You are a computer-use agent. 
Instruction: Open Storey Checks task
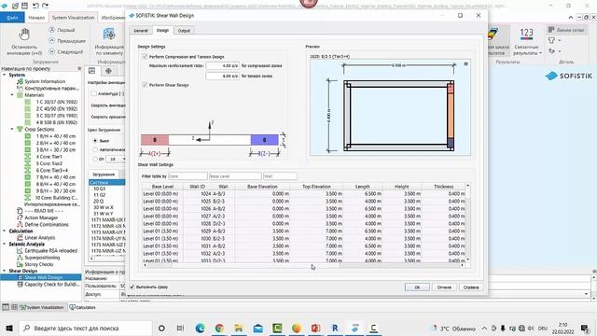click(x=39, y=264)
